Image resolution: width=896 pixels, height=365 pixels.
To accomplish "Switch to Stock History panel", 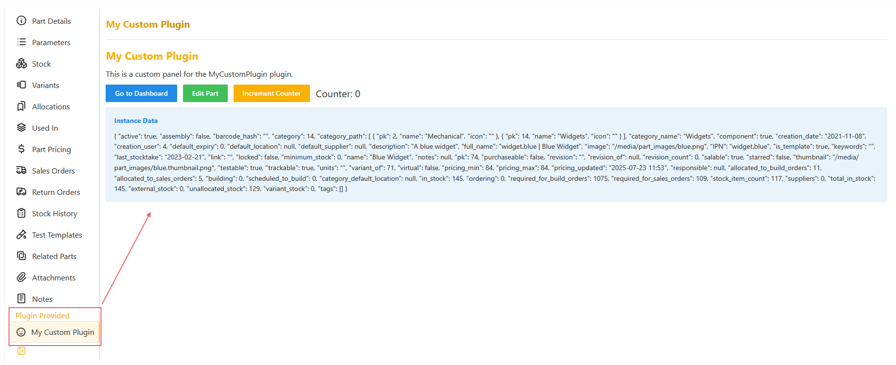I will coord(55,213).
